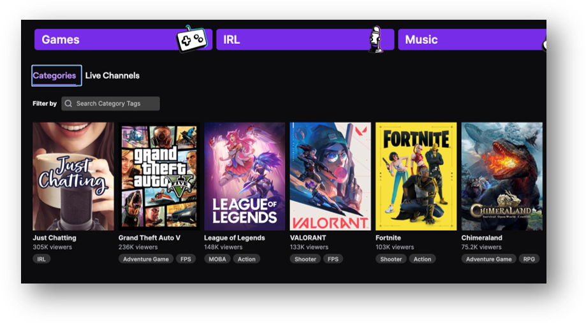This screenshot has width=586, height=323.
Task: Select FPS tag under Grand Theft Auto V
Action: click(186, 259)
